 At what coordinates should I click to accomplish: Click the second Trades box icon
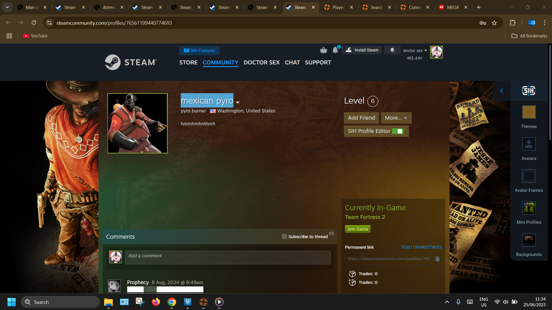point(352,282)
